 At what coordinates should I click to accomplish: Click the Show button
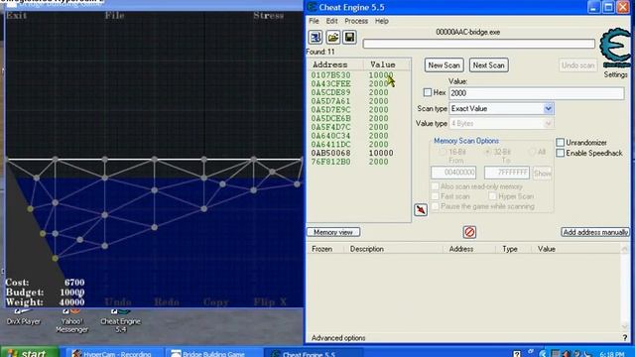click(543, 173)
